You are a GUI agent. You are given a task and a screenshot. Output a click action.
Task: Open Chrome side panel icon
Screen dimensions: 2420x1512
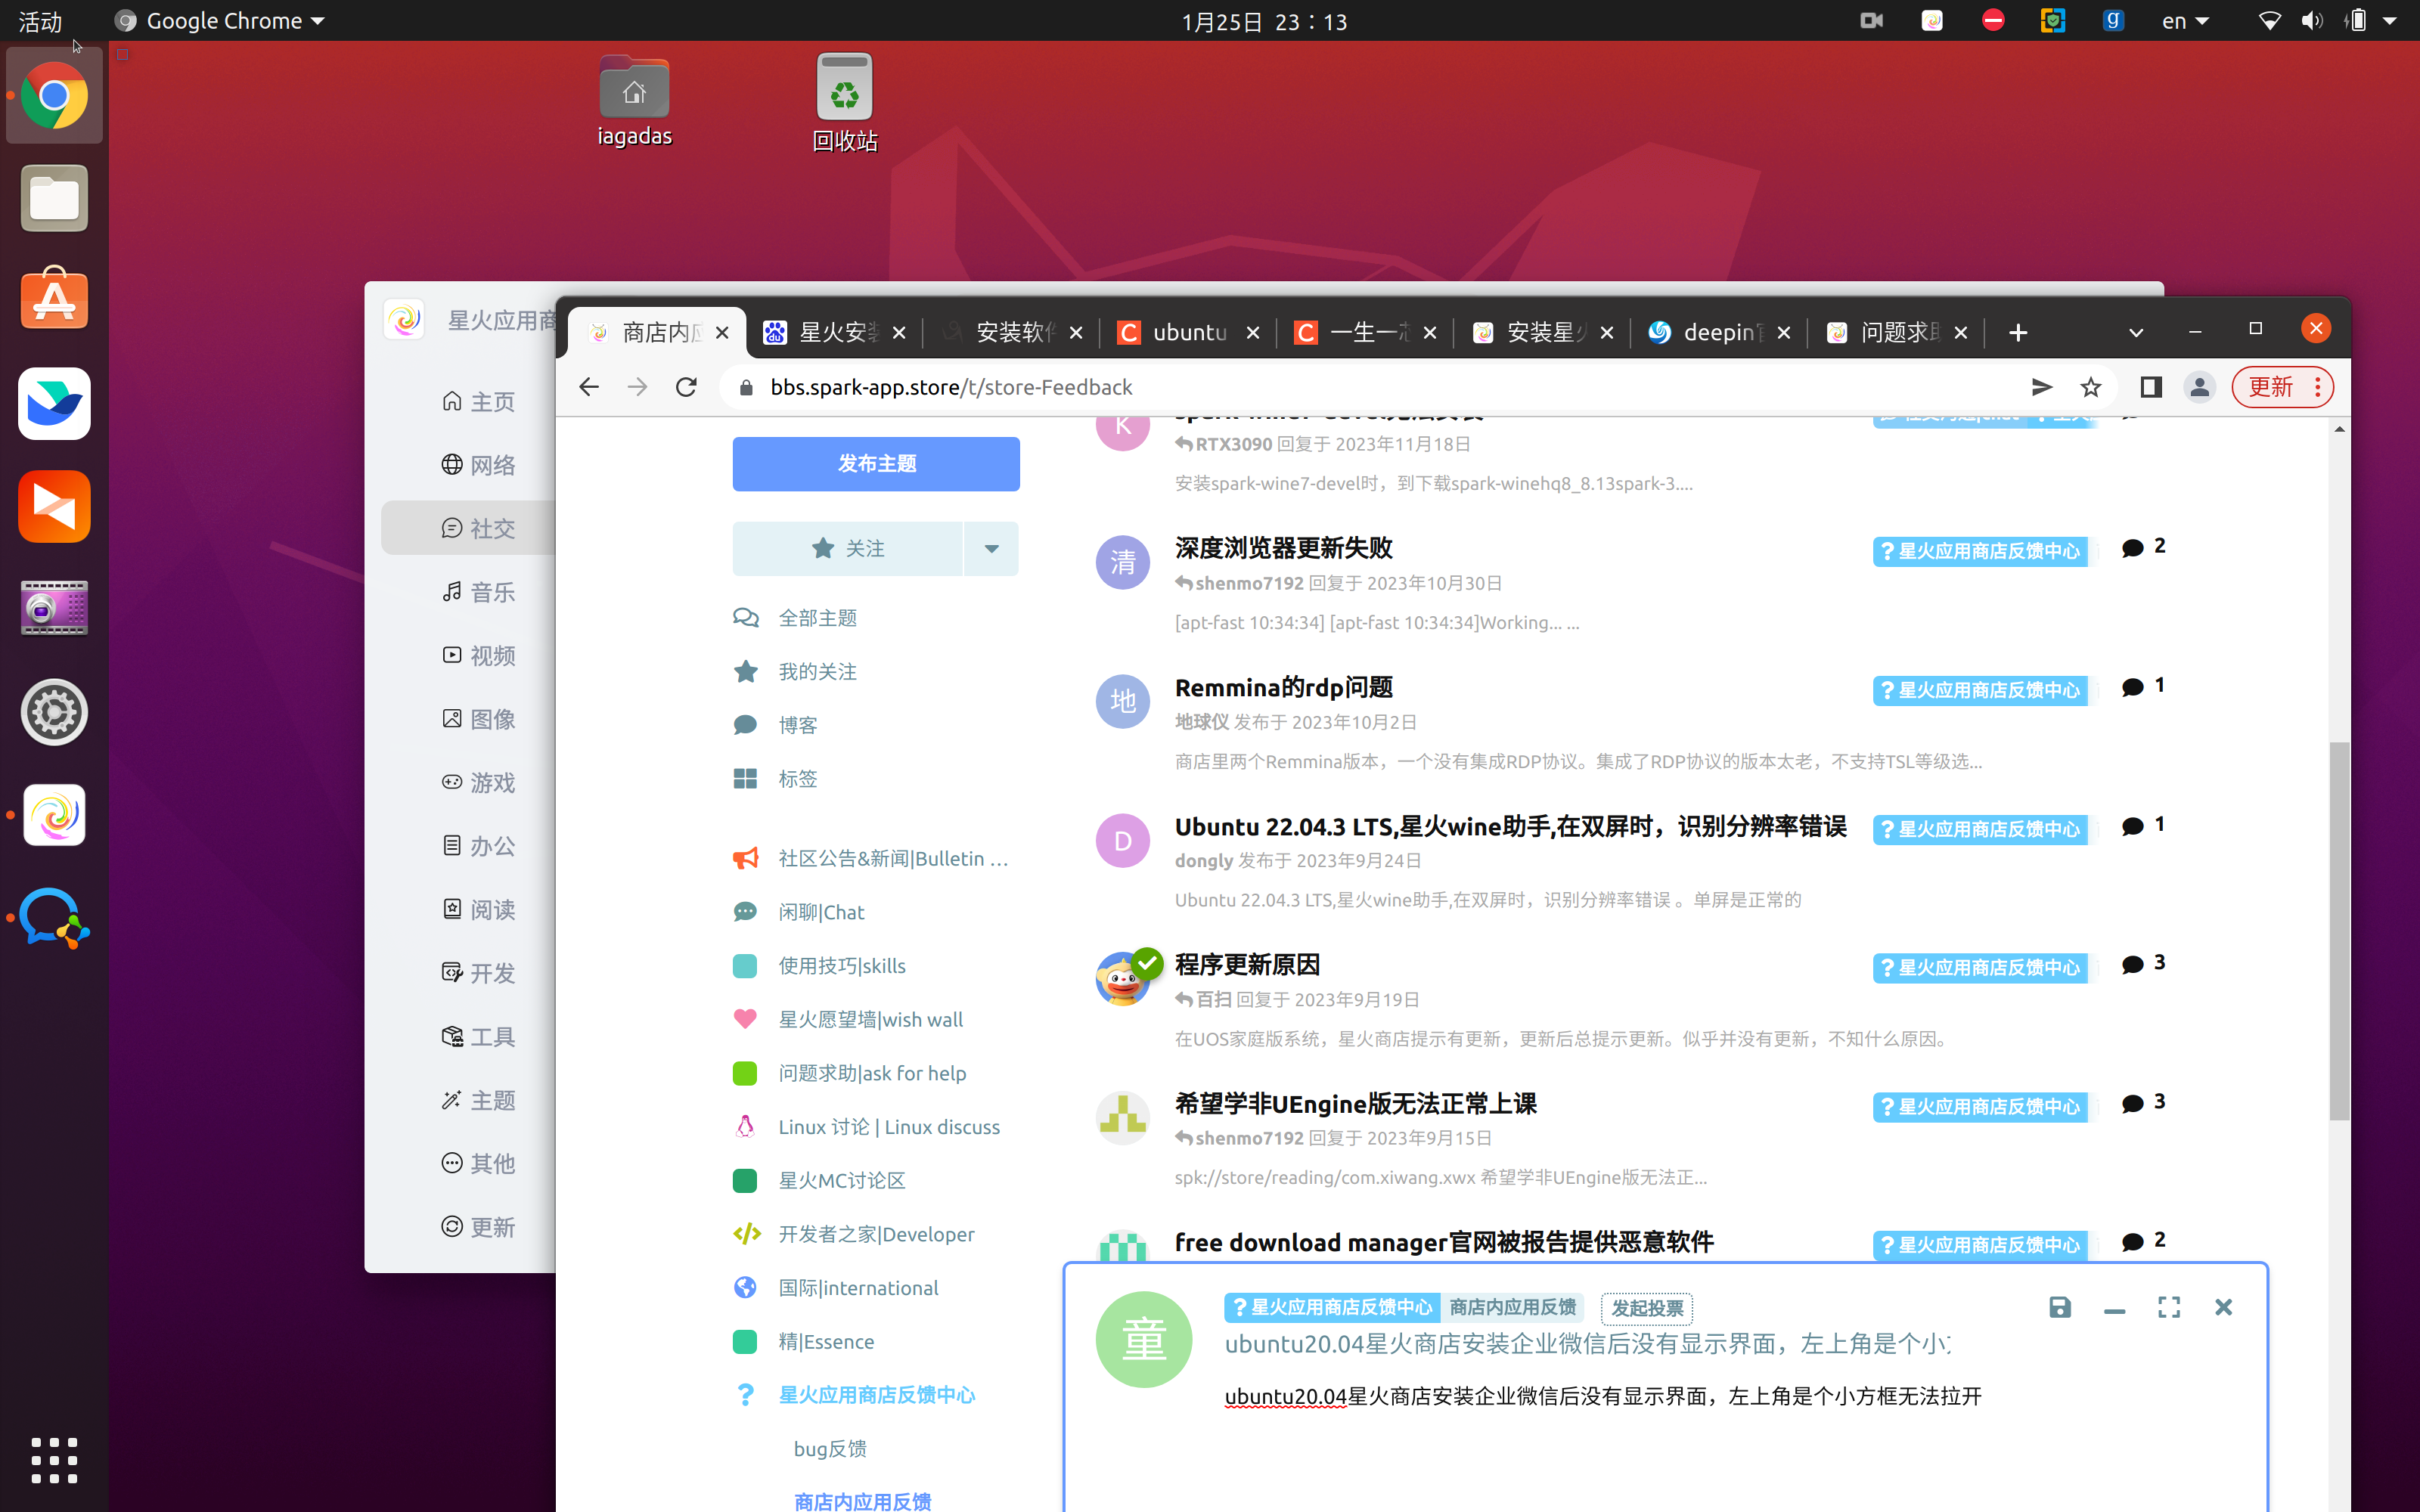pyautogui.click(x=2151, y=387)
